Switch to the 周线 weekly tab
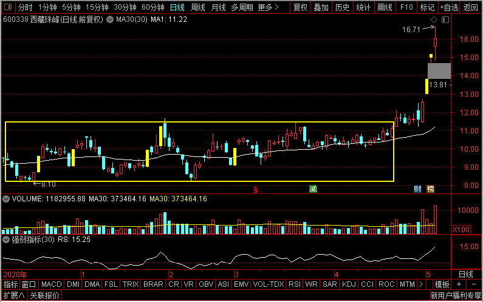 tap(198, 7)
